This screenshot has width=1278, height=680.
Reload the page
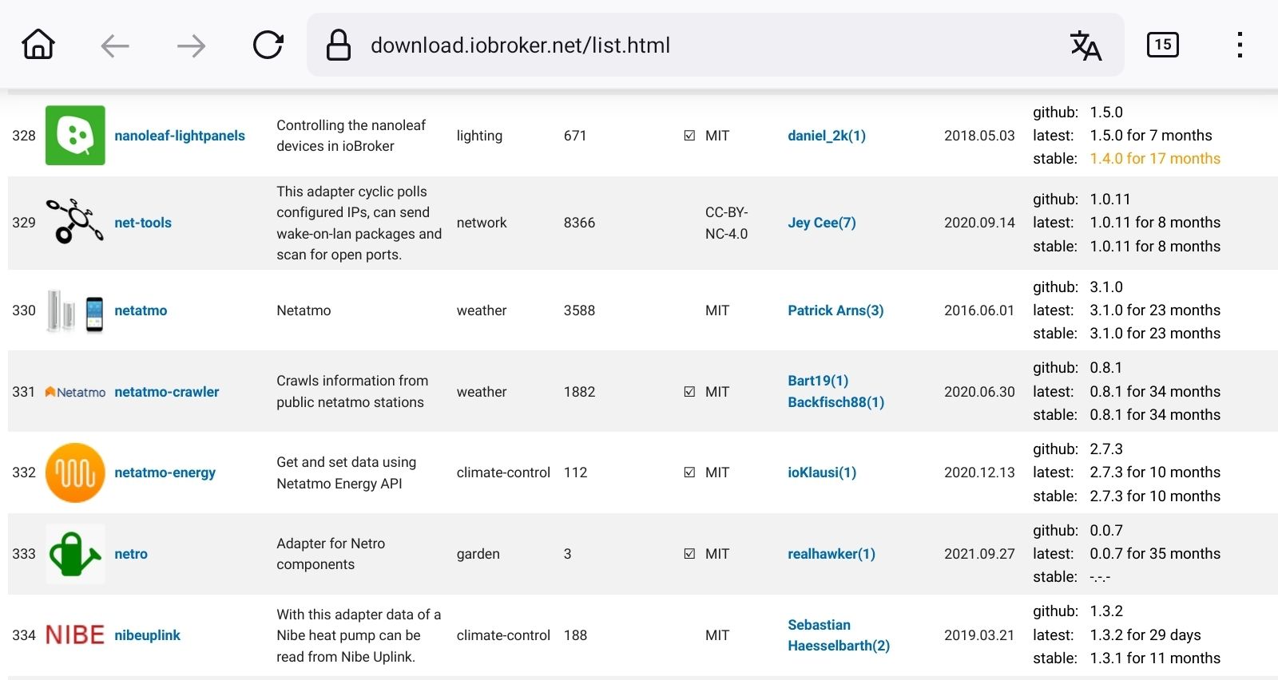[268, 45]
